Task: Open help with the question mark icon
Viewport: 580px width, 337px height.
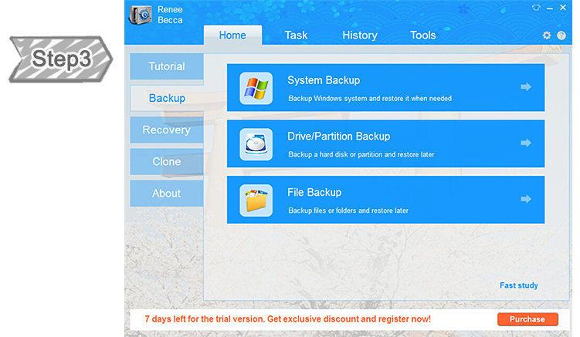Action: (x=562, y=35)
